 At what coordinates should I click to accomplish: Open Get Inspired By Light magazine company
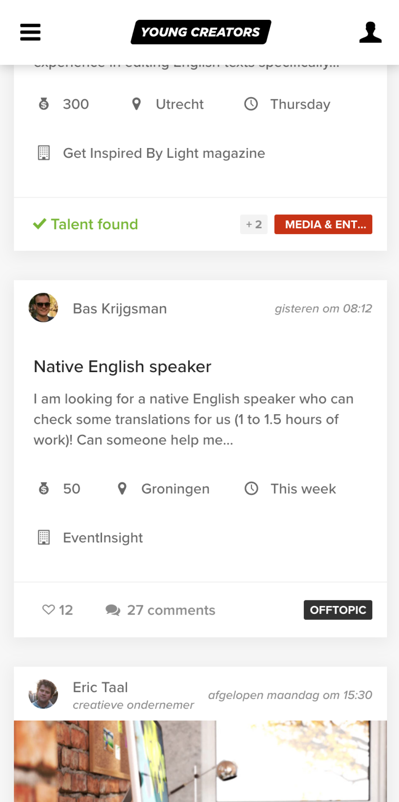coord(164,153)
